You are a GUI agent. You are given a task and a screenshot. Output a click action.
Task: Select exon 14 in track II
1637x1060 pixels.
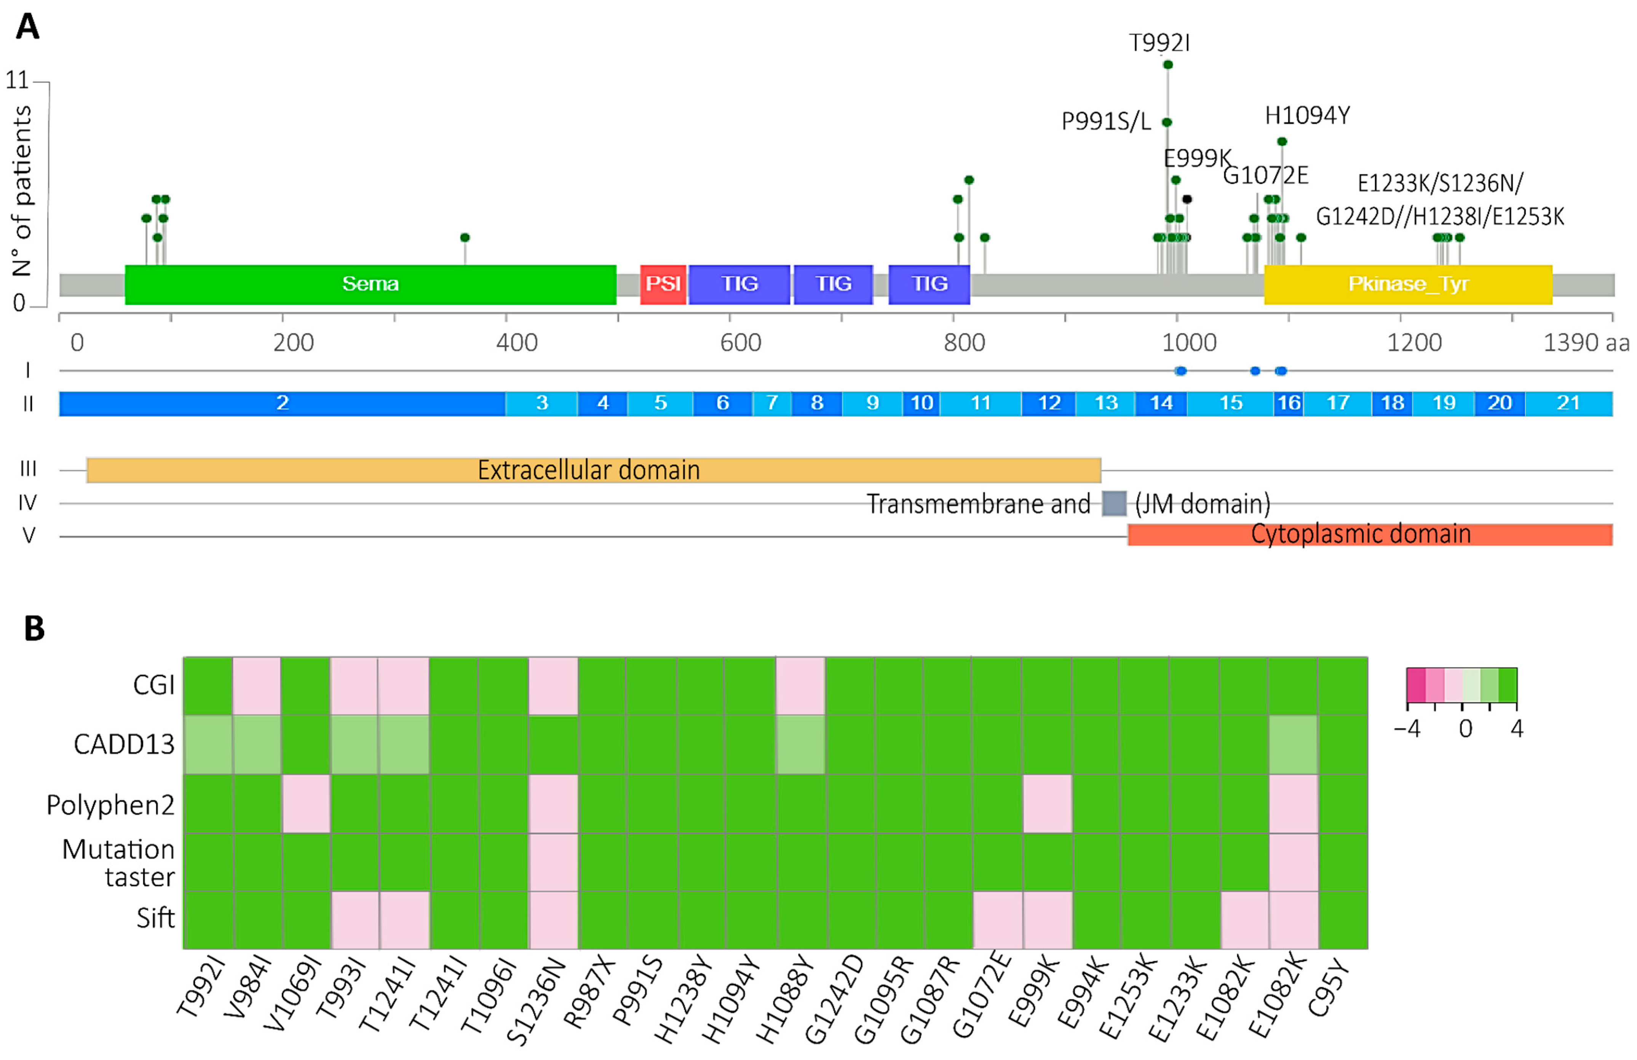pos(1161,403)
